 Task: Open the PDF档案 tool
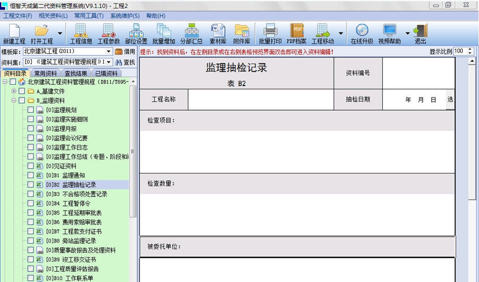click(296, 33)
